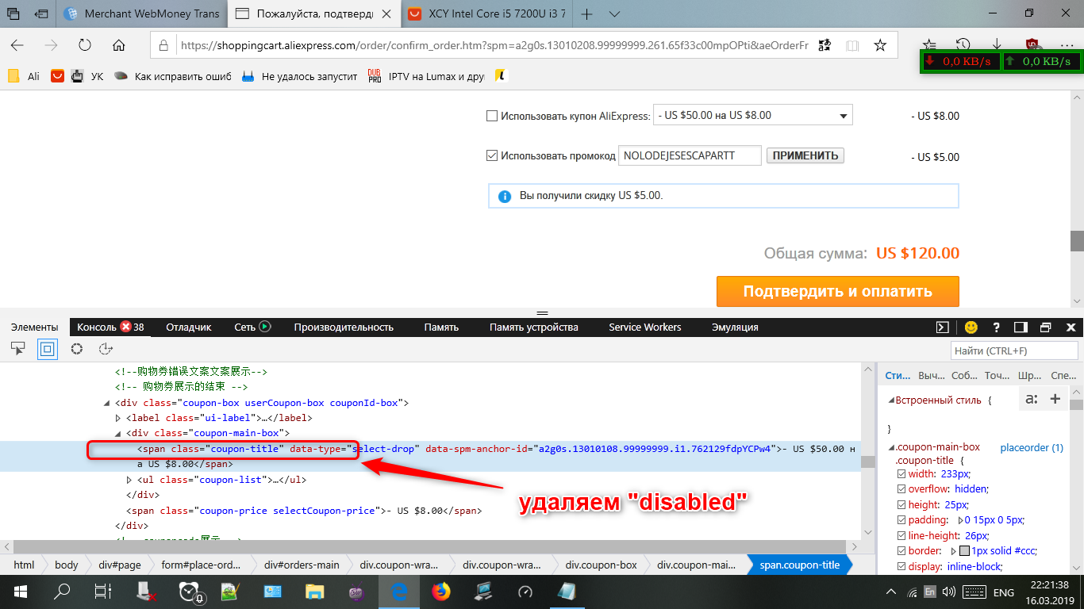Screen dimensions: 1084x609
Task: Select span coupon-price selectCoupon-price line
Action: click(304, 511)
